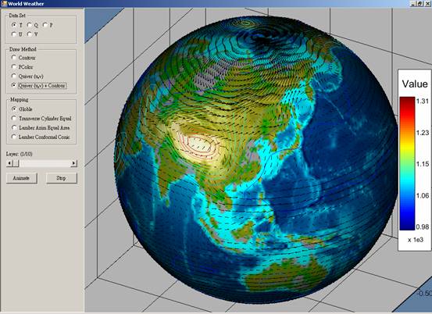The width and height of the screenshot is (432, 314).
Task: Select Quiver (u,v) draw method
Action: 14,76
